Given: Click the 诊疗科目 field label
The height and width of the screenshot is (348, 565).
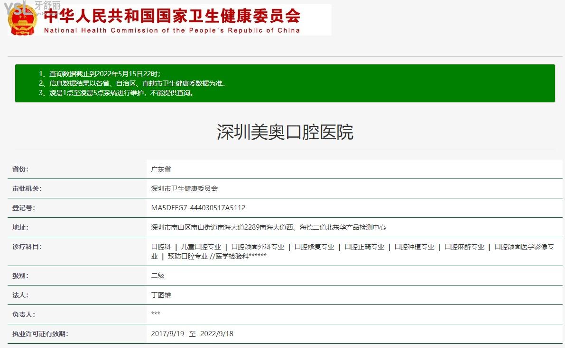Looking at the screenshot, I should pos(27,247).
